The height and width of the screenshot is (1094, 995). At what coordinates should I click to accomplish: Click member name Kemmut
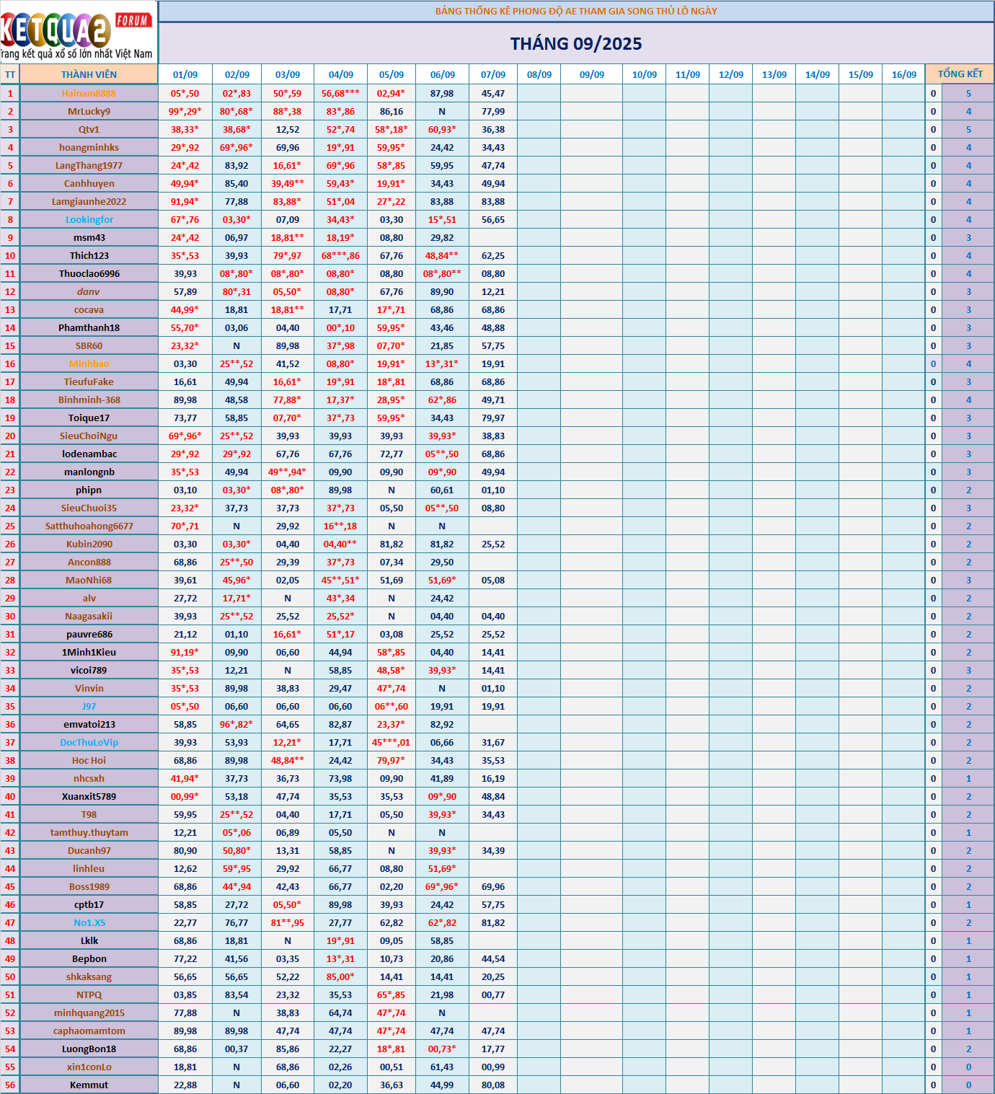89,1085
